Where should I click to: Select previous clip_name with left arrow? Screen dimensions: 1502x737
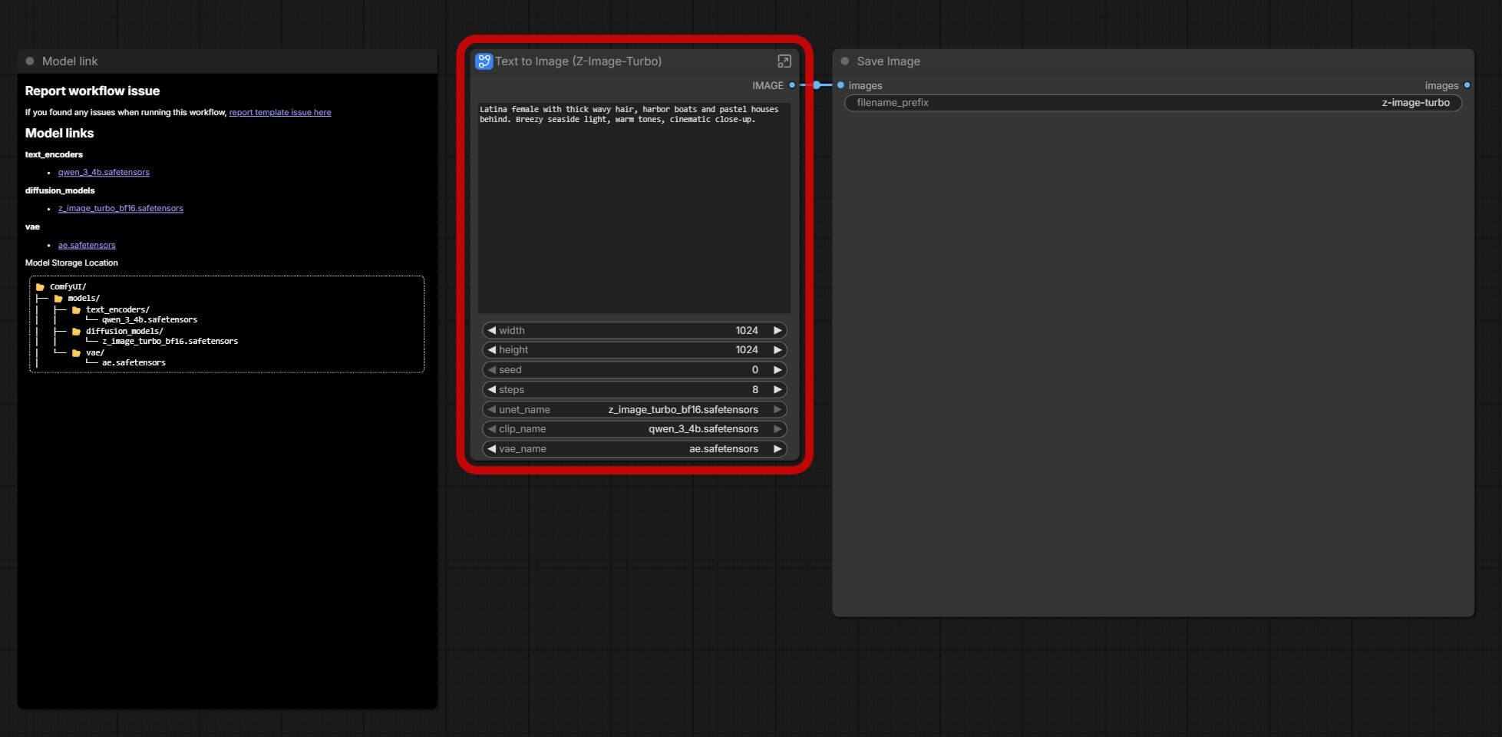(x=491, y=428)
